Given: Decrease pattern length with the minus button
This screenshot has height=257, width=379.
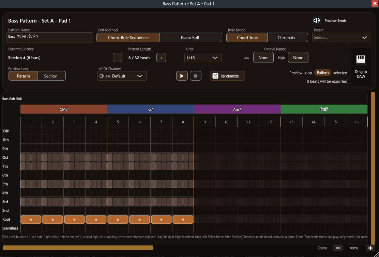Looking at the screenshot, I should (x=118, y=57).
